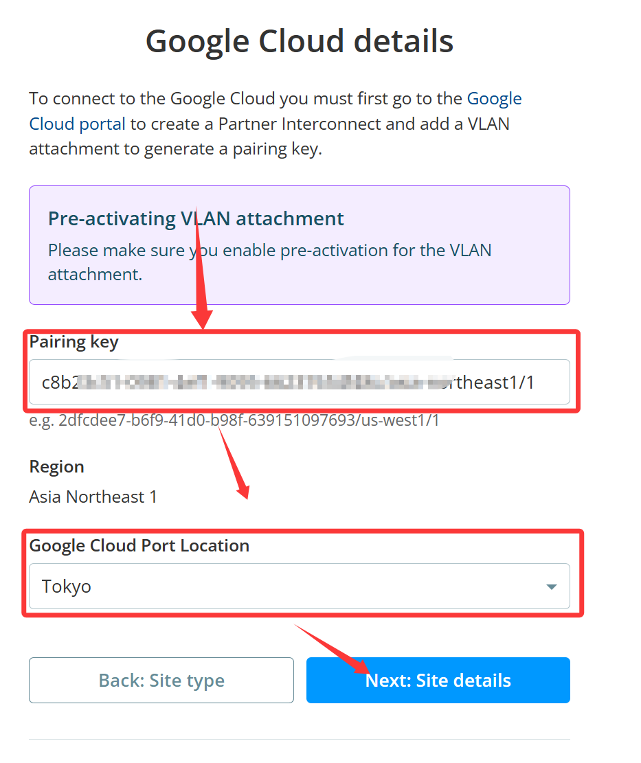This screenshot has height=763, width=641.
Task: Open the 'Google' link on the first line
Action: pyautogui.click(x=494, y=99)
